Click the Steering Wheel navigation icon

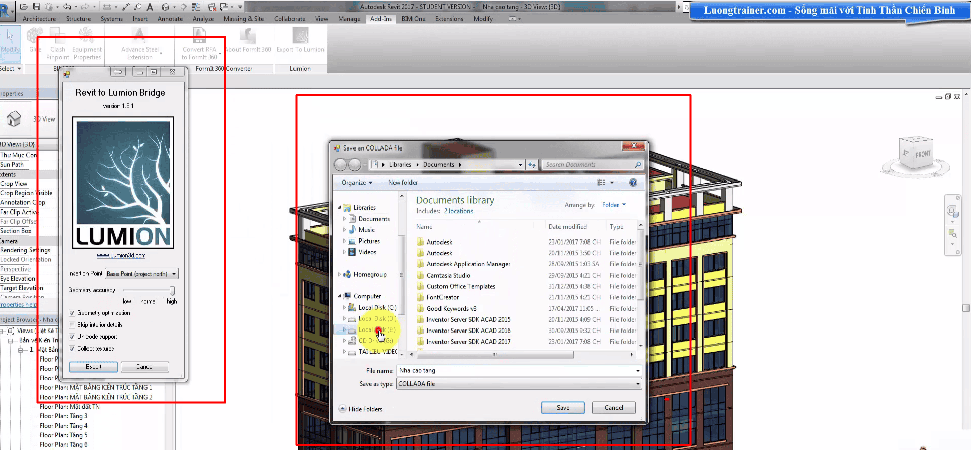coord(952,211)
